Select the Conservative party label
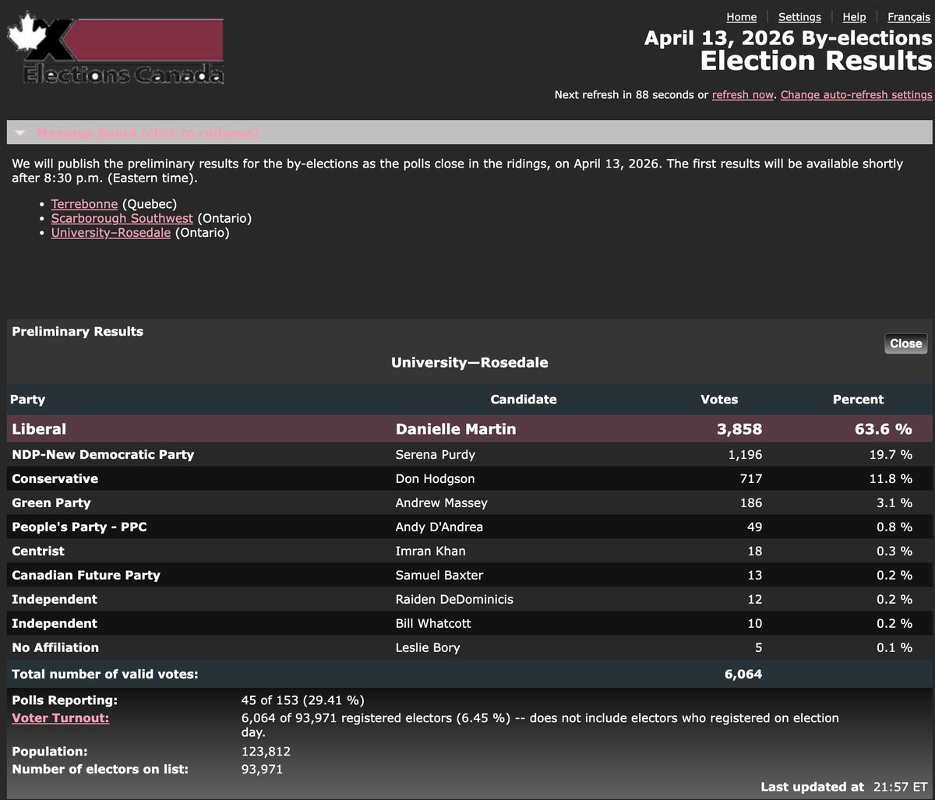935x800 pixels. pos(55,479)
